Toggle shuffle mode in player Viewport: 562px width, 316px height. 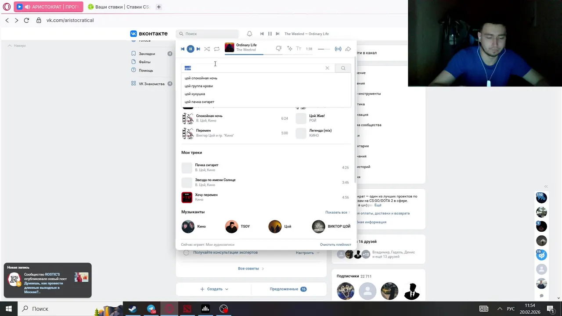coord(207,49)
